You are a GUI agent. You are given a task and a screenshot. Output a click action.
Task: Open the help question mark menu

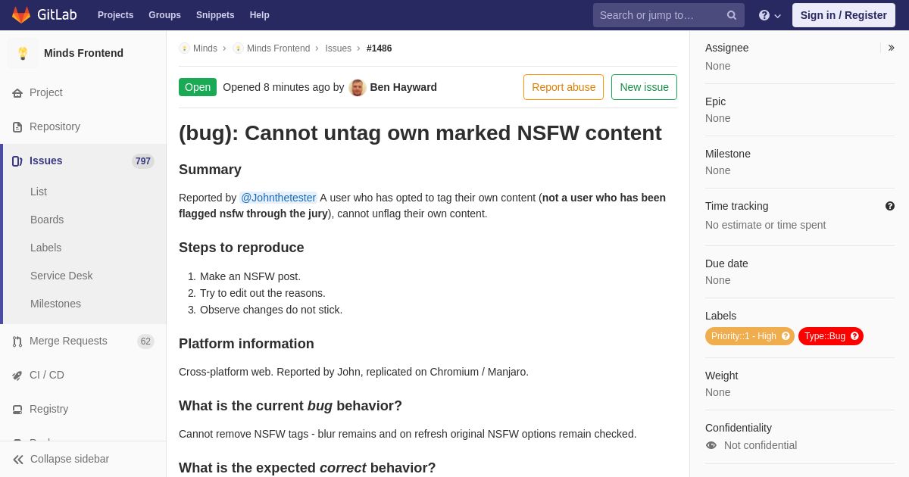pyautogui.click(x=770, y=15)
